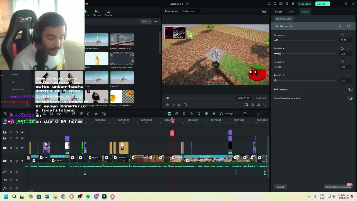The width and height of the screenshot is (357, 201).
Task: Open the color palette tool in timeline toolbar
Action: 74,114
